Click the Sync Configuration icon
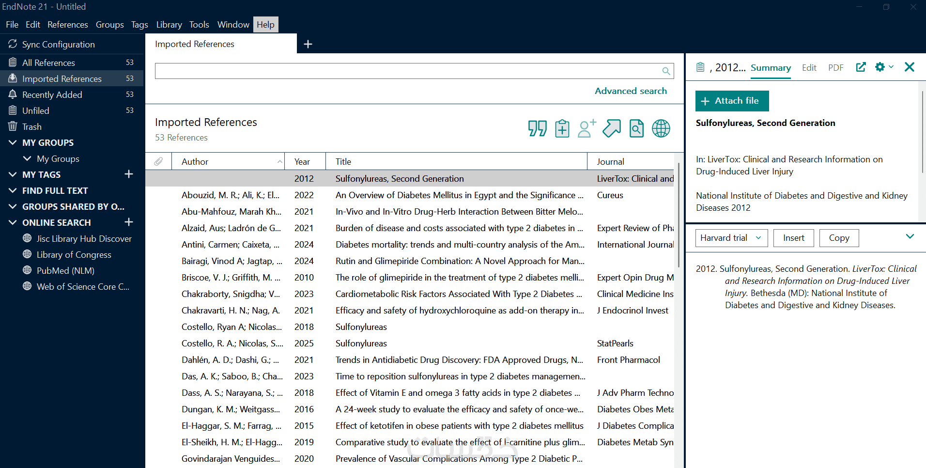Screen dimensions: 926x468 (13, 44)
